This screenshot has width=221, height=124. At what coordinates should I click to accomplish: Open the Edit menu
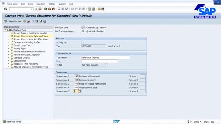(x=23, y=4)
